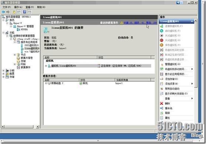The height and width of the screenshot is (144, 206).
Task: Click the 取消正在进行的实时迁移 action icon
Action: tap(162, 55)
